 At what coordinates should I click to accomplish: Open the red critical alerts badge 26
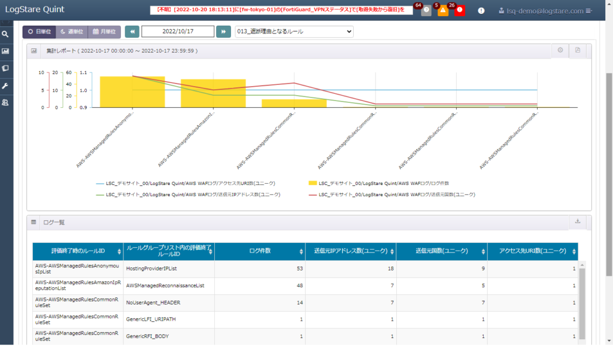460,10
